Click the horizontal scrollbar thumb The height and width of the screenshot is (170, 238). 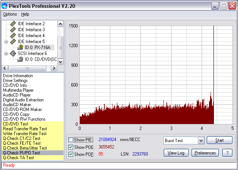(x=27, y=68)
